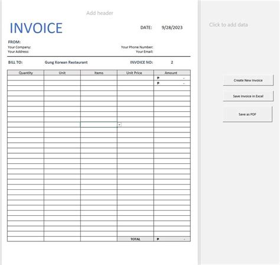Image resolution: width=280 pixels, height=265 pixels.
Task: Select the Unit Price column header
Action: (x=135, y=73)
